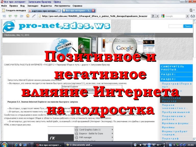
Task: Click the Reload page icon
Action: (x=28, y=16)
